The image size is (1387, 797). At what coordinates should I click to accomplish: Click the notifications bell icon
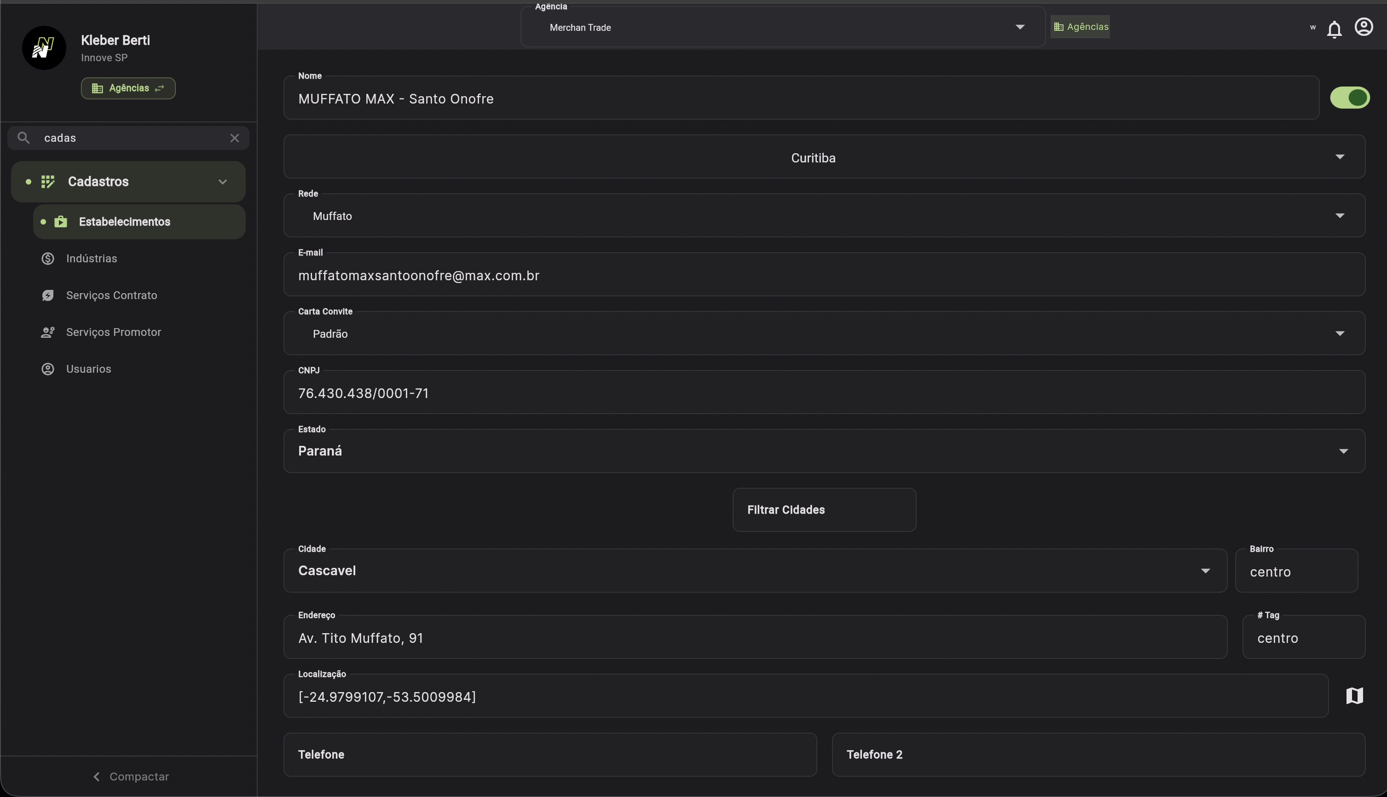point(1334,29)
